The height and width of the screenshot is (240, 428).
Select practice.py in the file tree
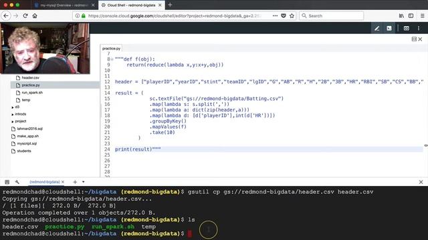[x=31, y=85]
